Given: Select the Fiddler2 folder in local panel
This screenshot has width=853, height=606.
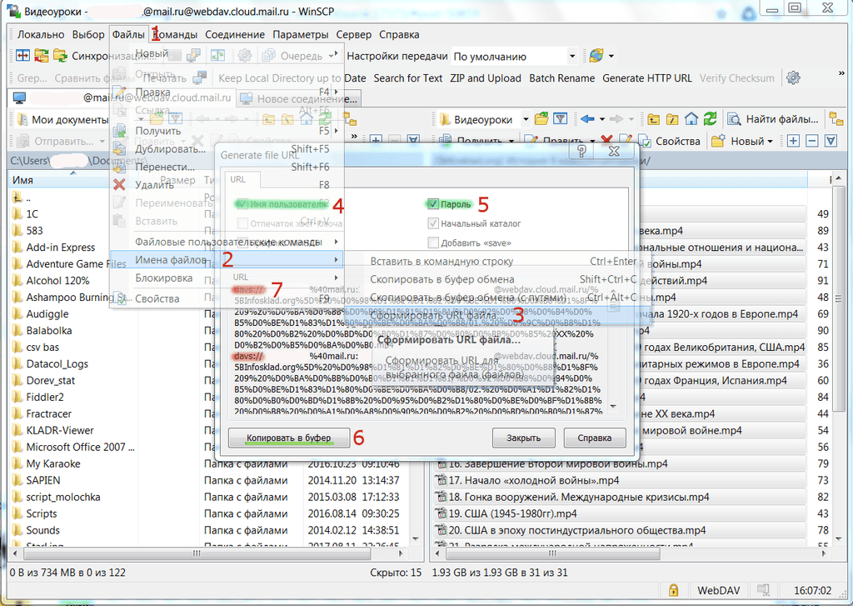Looking at the screenshot, I should pyautogui.click(x=45, y=397).
